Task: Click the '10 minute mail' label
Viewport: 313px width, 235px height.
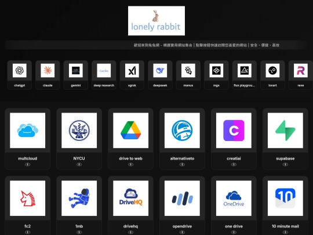Action: (285, 226)
